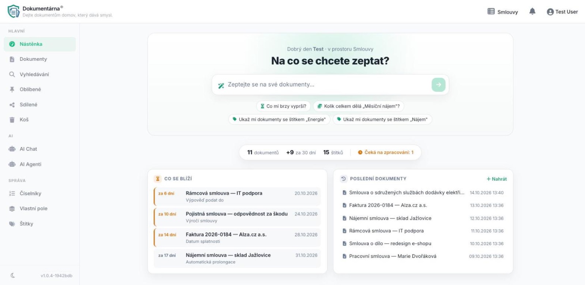Open the Test User account menu
The height and width of the screenshot is (285, 585).
(x=562, y=12)
